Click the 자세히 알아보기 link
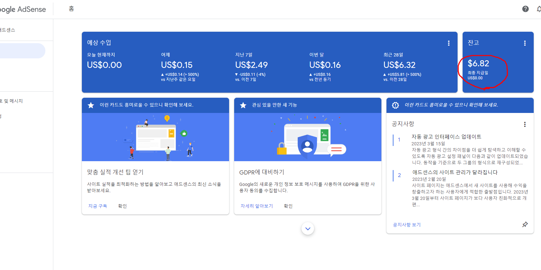 pos(257,206)
